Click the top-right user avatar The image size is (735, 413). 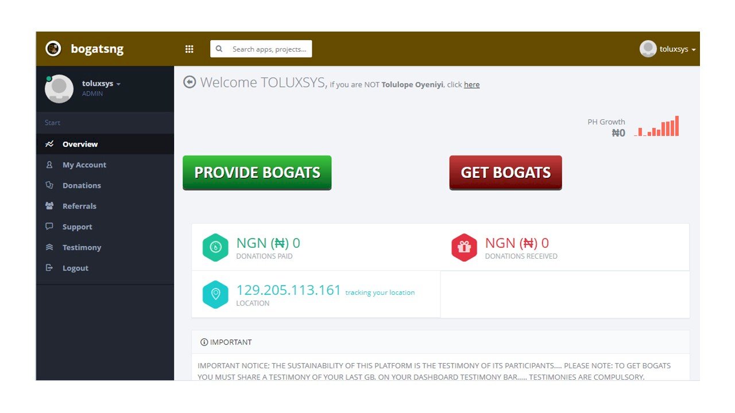tap(648, 49)
